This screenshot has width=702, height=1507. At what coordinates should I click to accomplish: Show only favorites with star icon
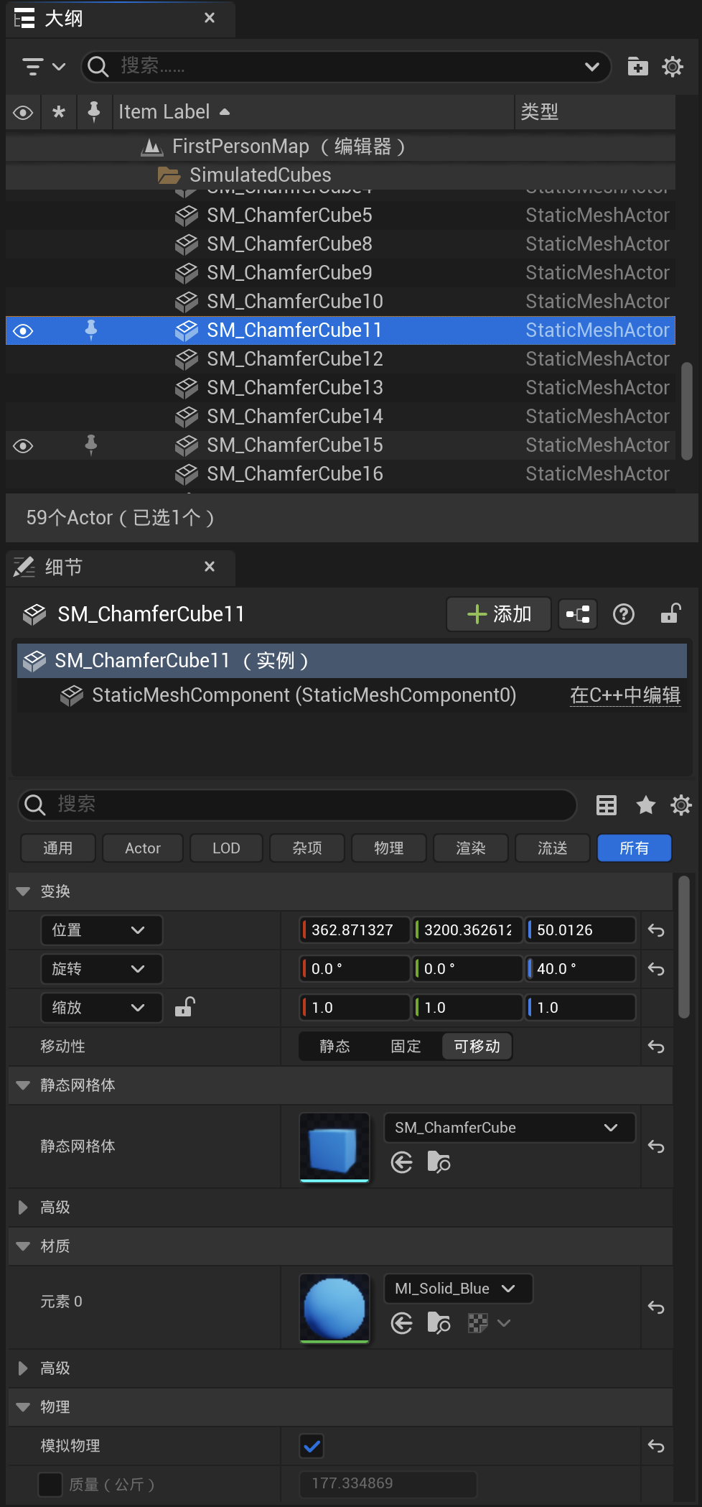point(646,805)
